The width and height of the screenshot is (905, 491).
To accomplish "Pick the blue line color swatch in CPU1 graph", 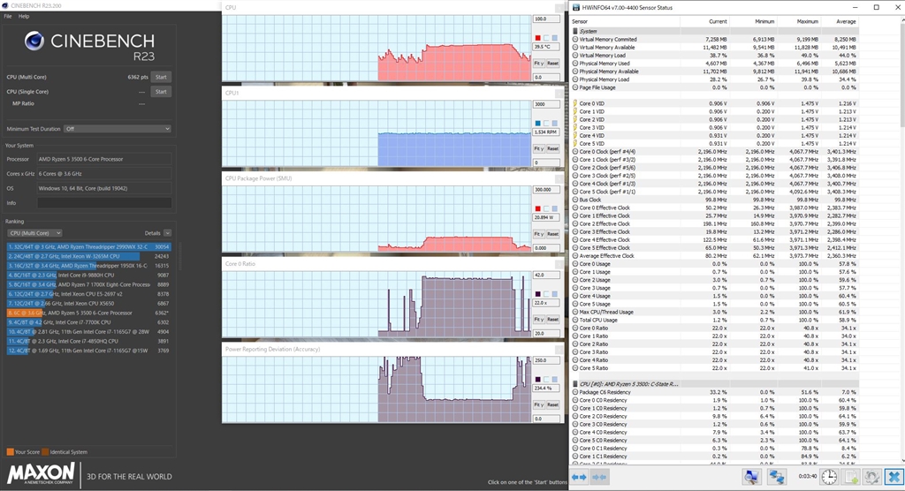I will (538, 124).
